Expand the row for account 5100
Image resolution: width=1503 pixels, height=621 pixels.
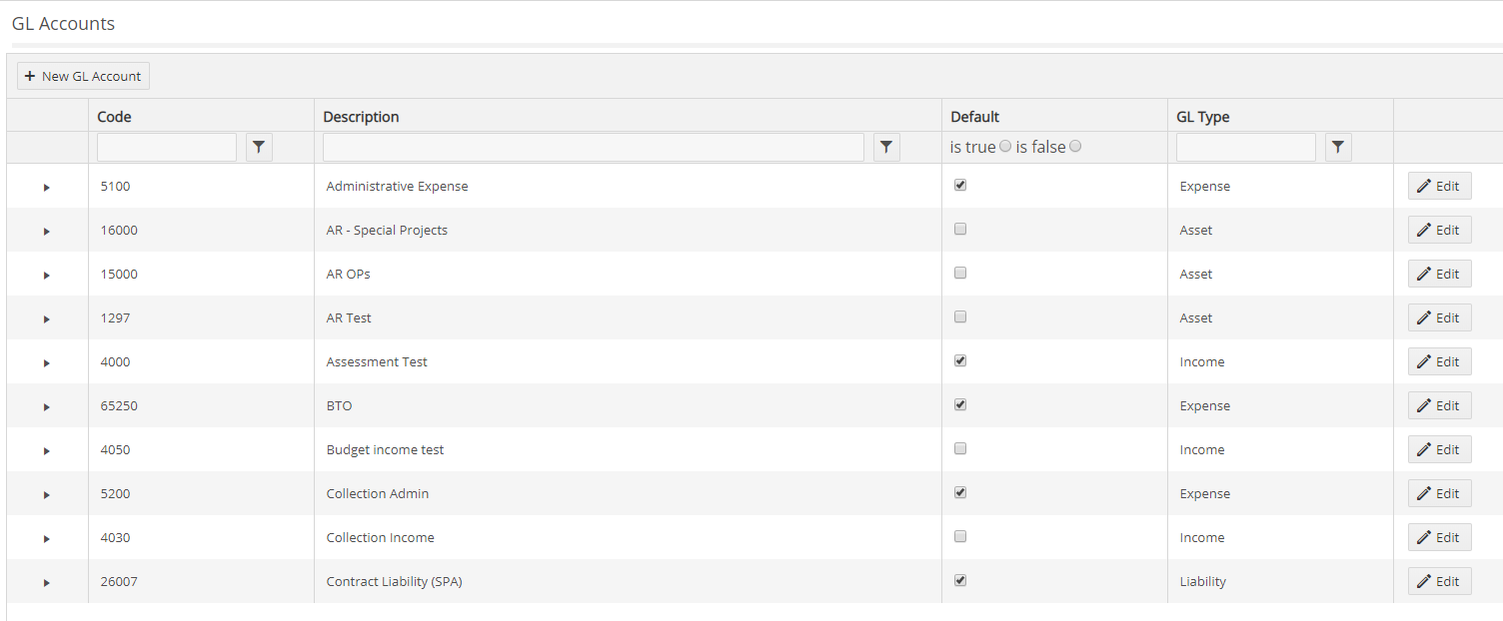click(x=45, y=186)
